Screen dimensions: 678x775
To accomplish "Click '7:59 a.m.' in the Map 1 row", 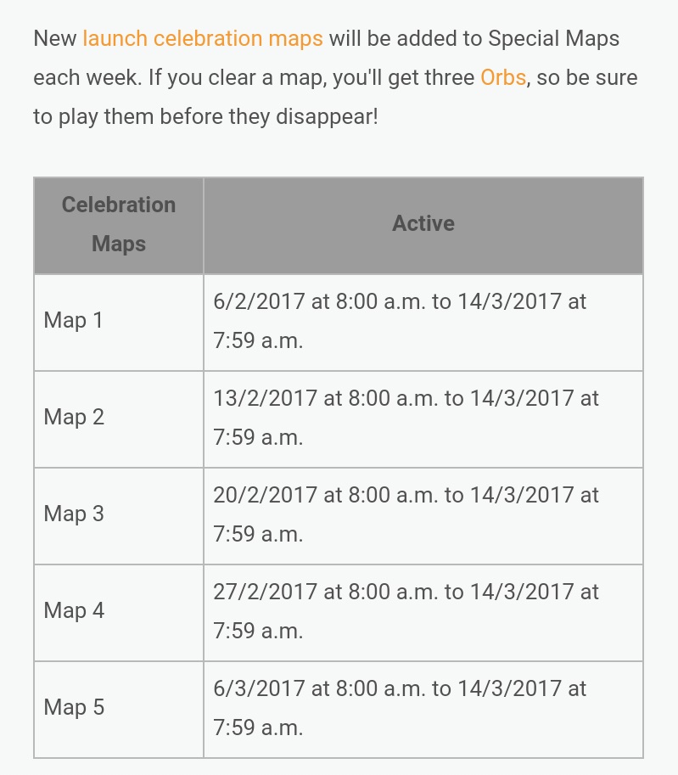I will click(x=258, y=341).
